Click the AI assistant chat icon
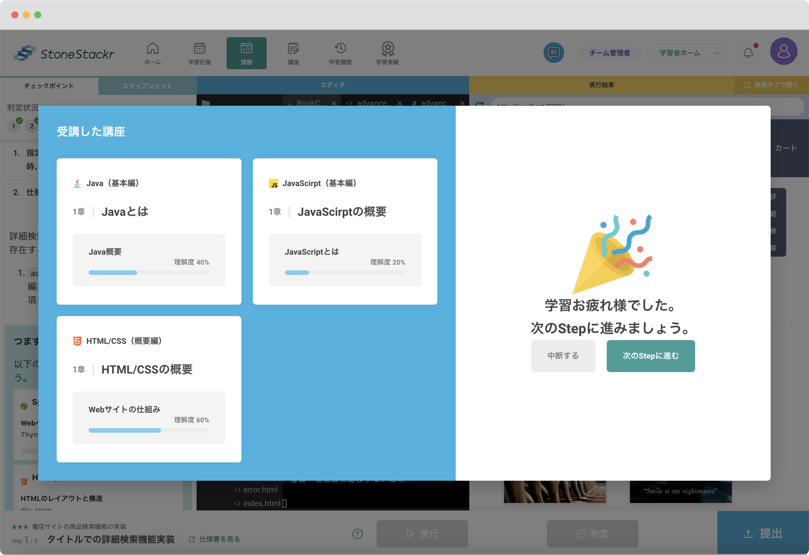Viewport: 809px width, 555px height. click(554, 53)
